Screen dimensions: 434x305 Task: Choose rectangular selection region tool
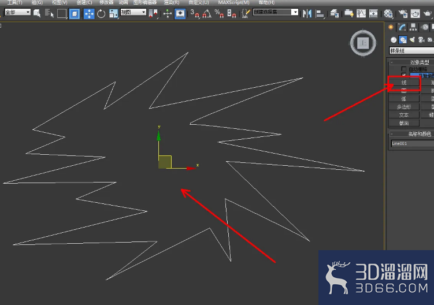(x=62, y=13)
